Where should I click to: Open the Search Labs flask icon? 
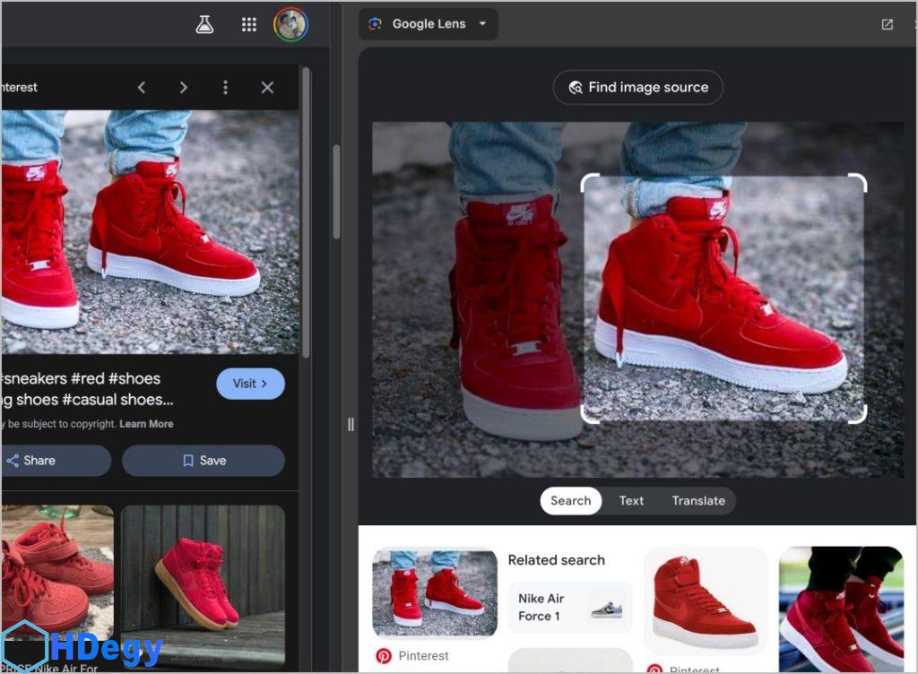click(x=204, y=25)
